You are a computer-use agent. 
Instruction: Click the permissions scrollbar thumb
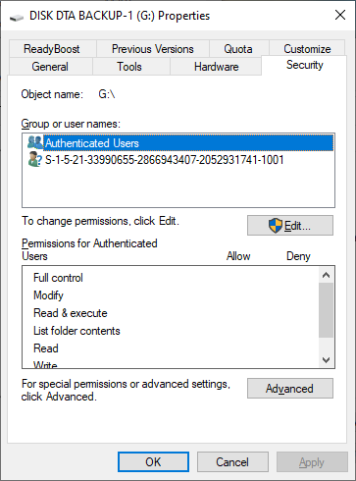tap(326, 310)
